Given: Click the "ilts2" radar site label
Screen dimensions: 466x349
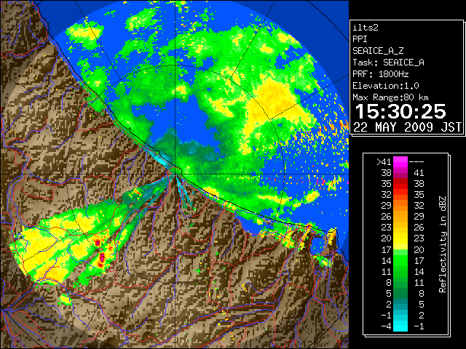Looking at the screenshot, I should [366, 28].
